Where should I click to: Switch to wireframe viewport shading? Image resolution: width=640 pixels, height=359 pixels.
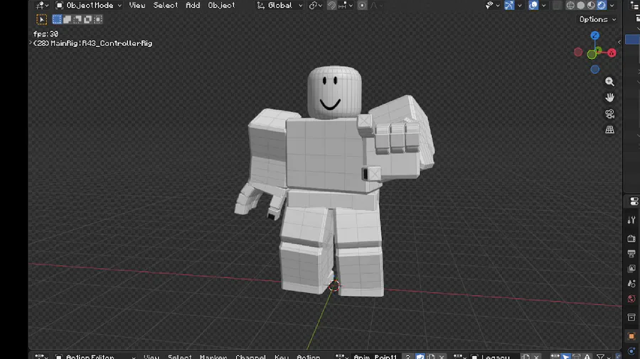coord(570,5)
